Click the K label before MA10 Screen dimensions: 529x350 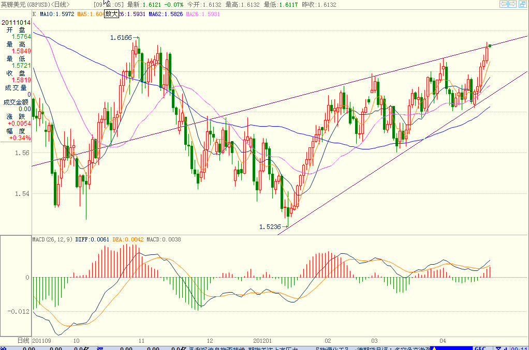(34, 14)
